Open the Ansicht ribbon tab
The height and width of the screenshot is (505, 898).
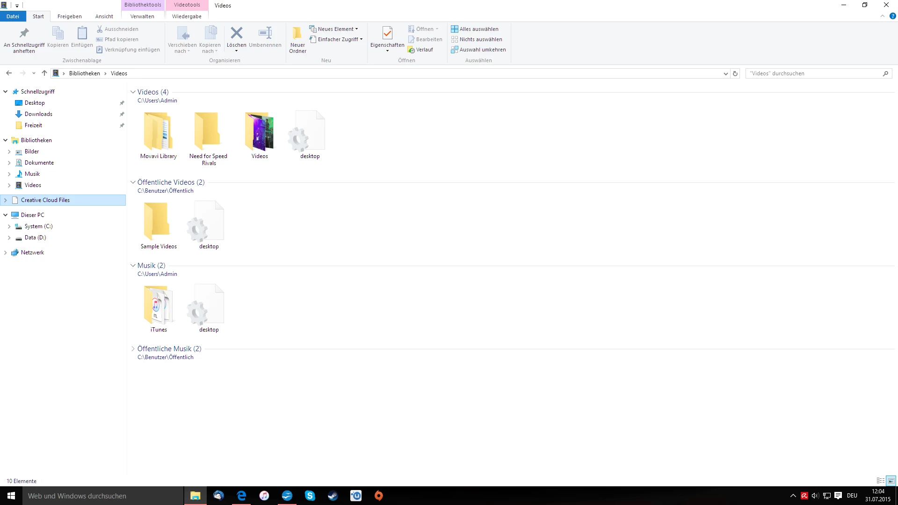click(x=104, y=16)
